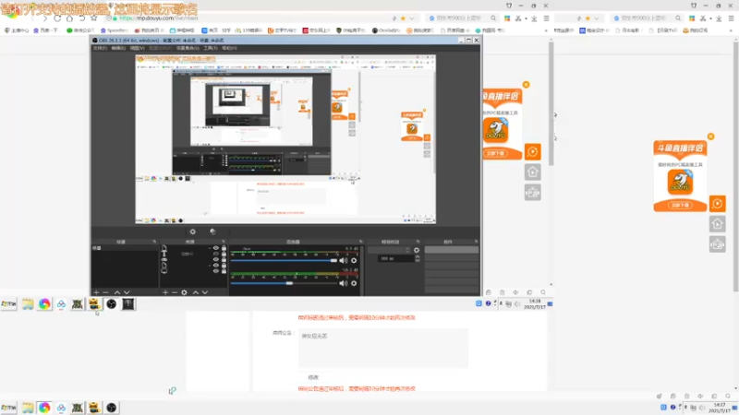This screenshot has width=739, height=415.
Task: Open the browser downloads arrow icon
Action: pos(534,18)
